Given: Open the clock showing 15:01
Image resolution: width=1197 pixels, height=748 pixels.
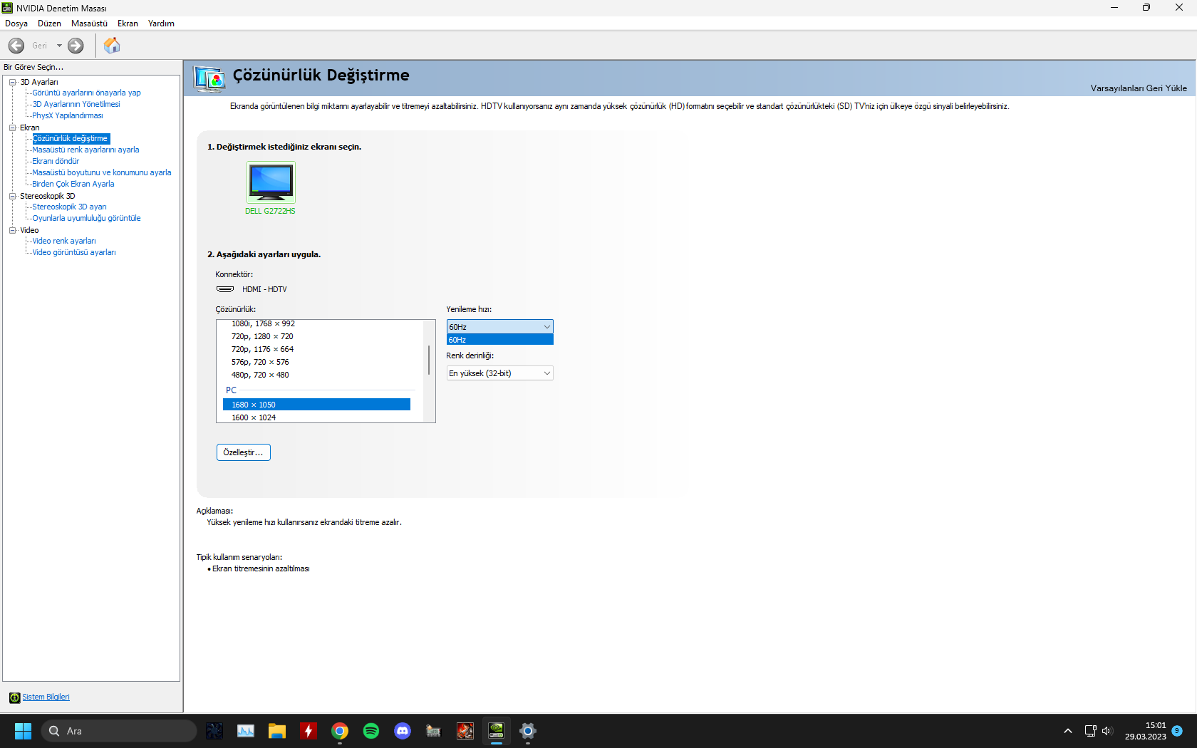Looking at the screenshot, I should pyautogui.click(x=1146, y=731).
